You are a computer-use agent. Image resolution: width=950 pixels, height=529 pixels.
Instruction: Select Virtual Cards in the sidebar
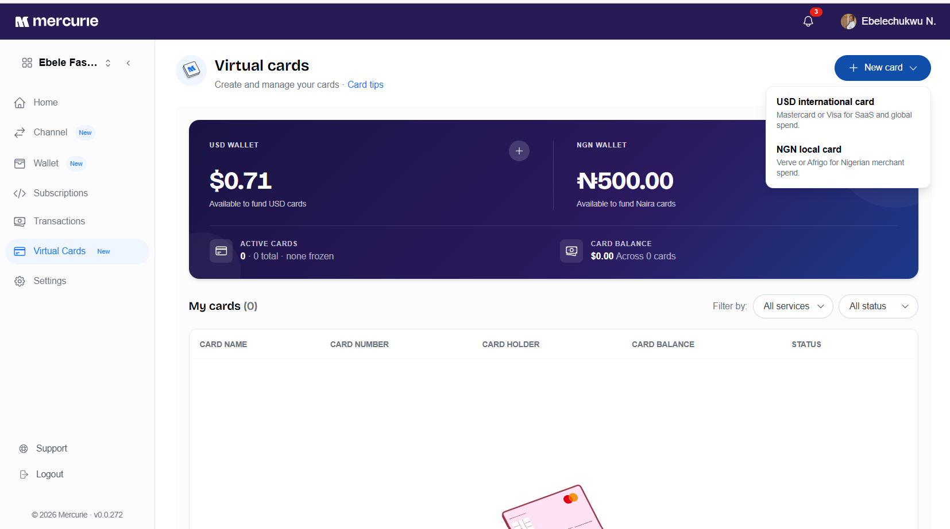coord(77,251)
